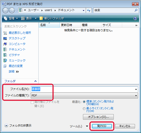
Task: Click フォルダの非表示 to hide folders
Action: pyautogui.click(x=20, y=126)
